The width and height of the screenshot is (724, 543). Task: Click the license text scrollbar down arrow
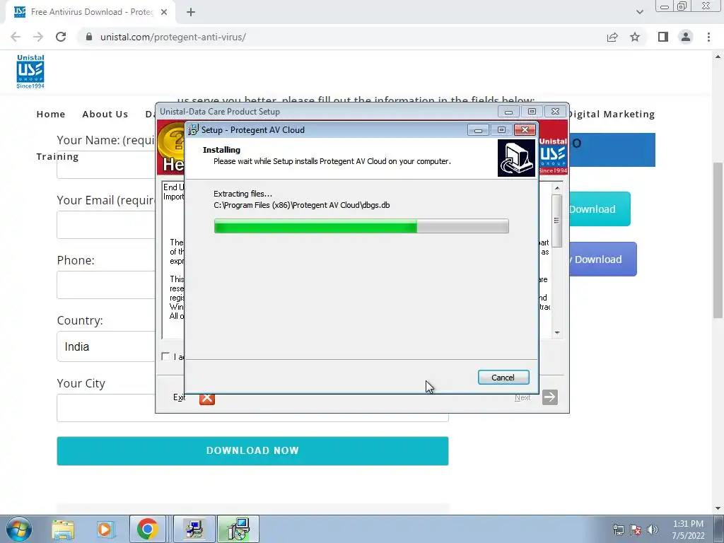557,333
